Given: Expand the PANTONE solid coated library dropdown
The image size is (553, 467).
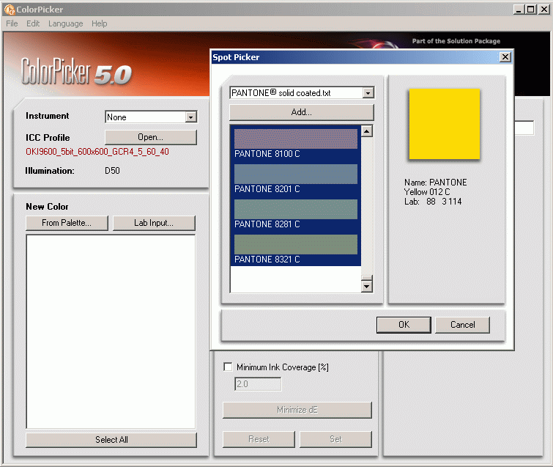Looking at the screenshot, I should (368, 93).
